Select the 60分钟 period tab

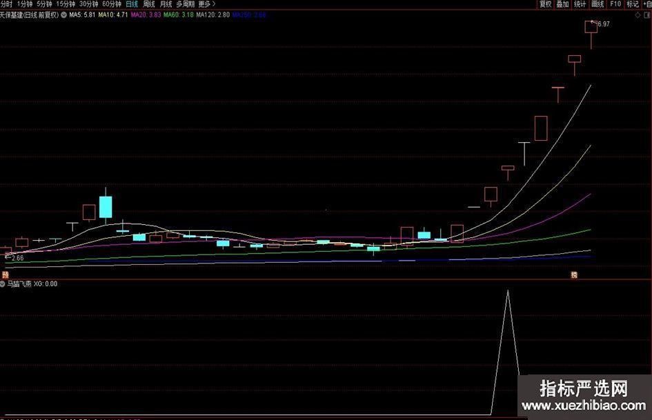(x=112, y=4)
